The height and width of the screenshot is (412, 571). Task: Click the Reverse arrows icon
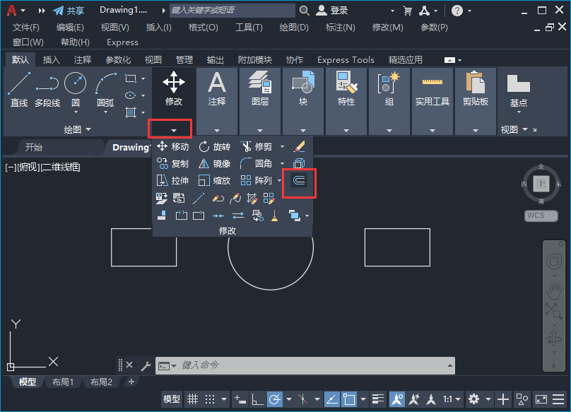[237, 216]
